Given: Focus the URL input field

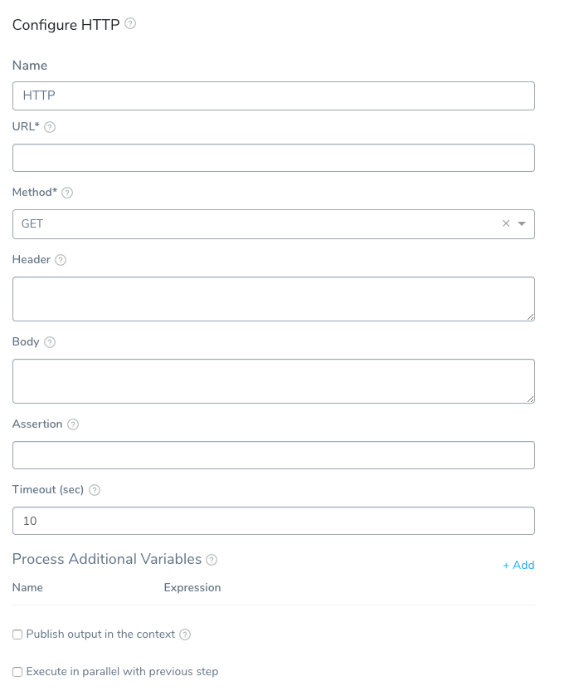Looking at the screenshot, I should click(x=274, y=158).
